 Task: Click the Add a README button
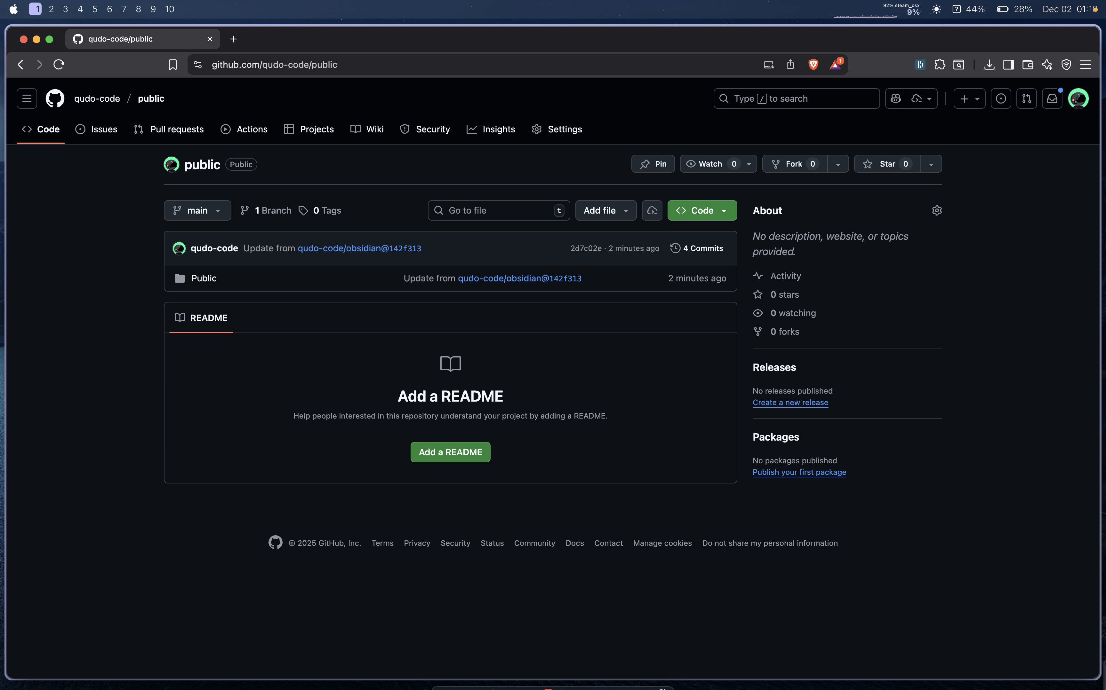450,452
